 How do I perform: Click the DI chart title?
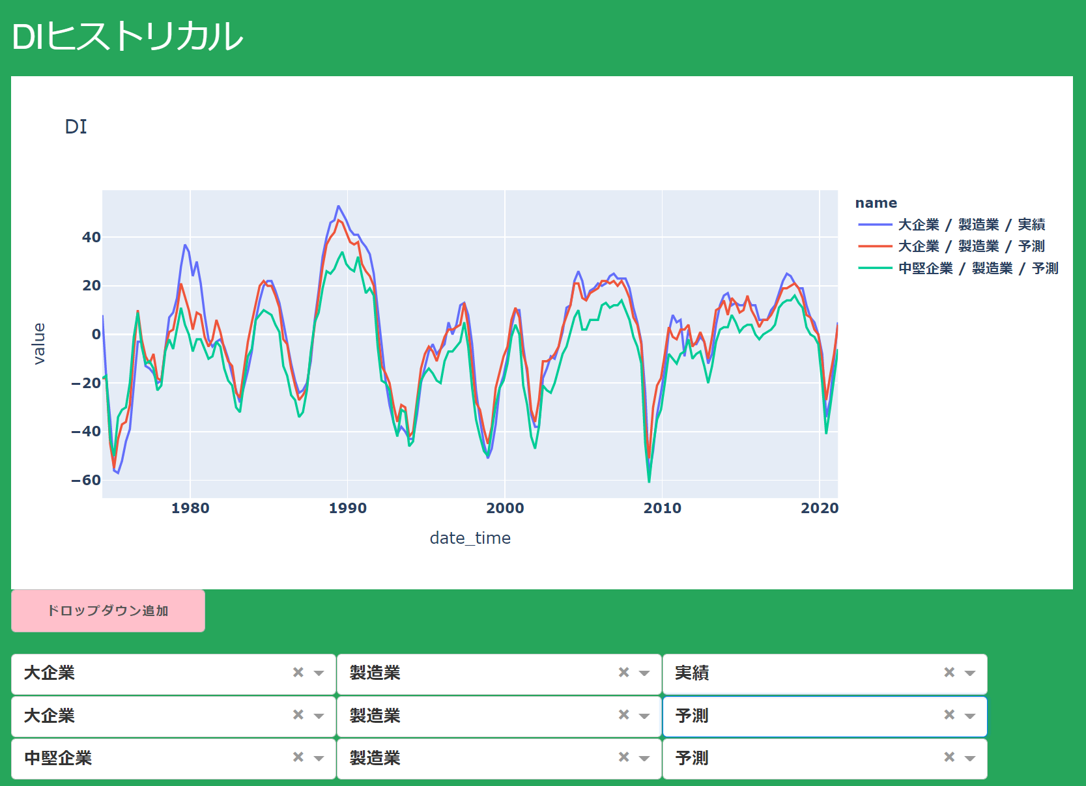pos(76,127)
